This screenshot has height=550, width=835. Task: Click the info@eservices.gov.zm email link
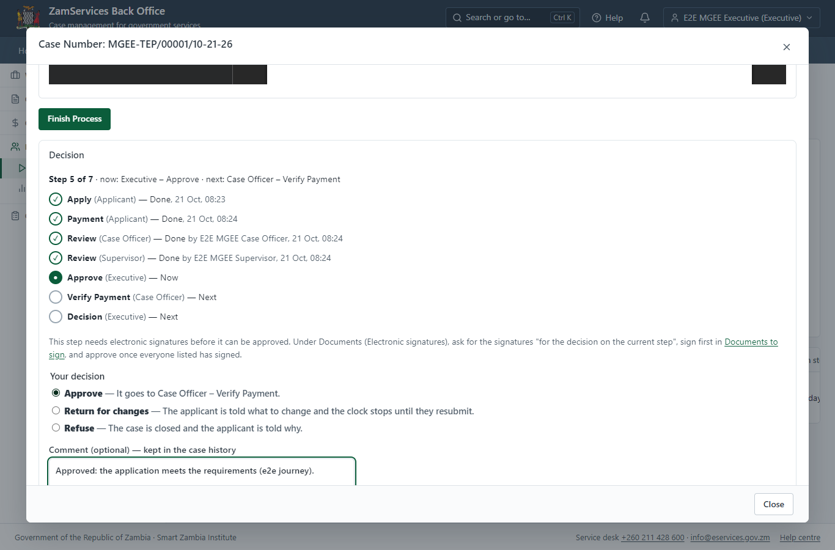pos(730,538)
